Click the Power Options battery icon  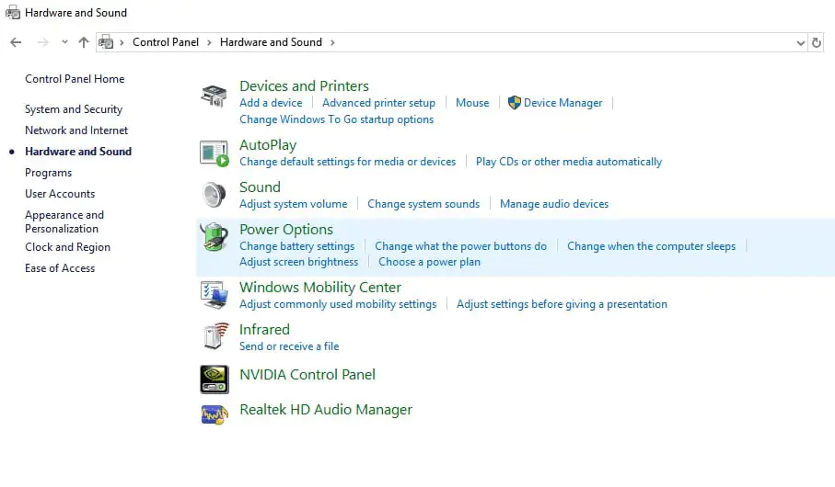(214, 237)
